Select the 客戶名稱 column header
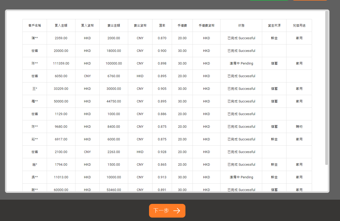 pyautogui.click(x=35, y=26)
